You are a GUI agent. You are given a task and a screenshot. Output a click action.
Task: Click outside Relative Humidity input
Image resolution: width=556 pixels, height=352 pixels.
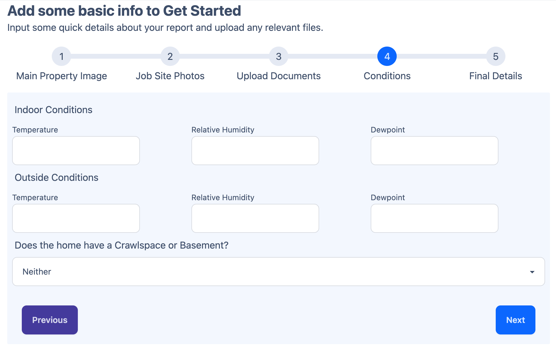pyautogui.click(x=255, y=218)
